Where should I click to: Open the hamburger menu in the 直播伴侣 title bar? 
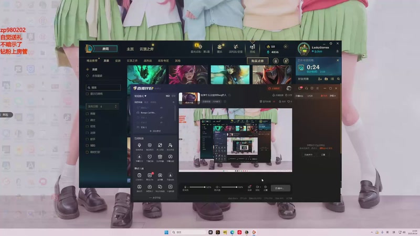point(318,88)
